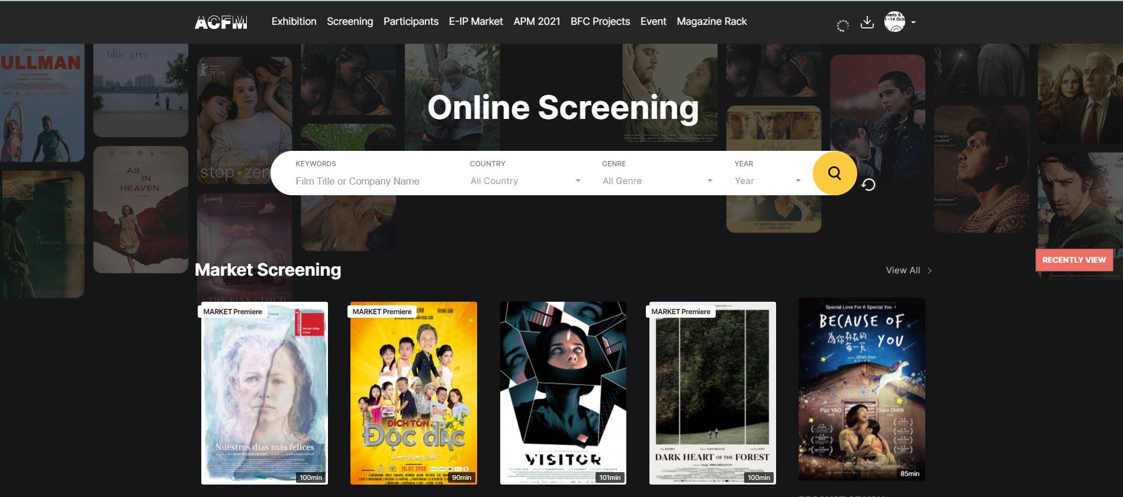Open the Because of You poster

coord(861,389)
